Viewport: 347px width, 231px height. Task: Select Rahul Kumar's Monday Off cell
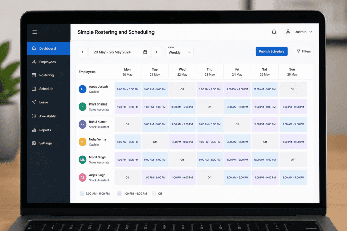point(127,124)
